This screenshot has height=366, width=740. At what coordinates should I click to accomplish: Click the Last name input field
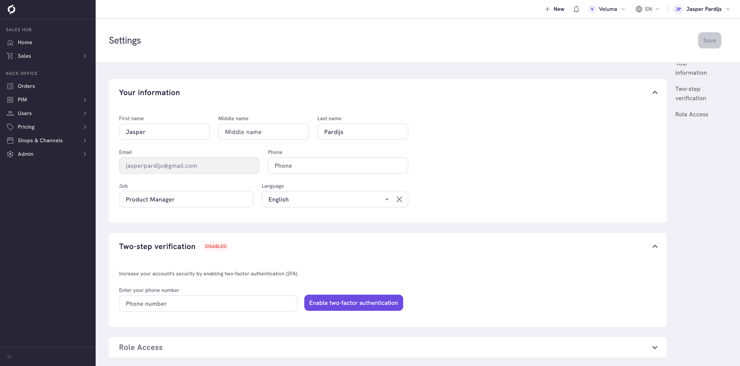[362, 132]
